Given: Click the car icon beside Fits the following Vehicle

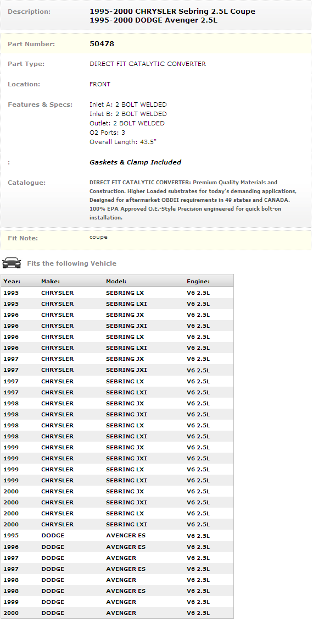Looking at the screenshot, I should tap(12, 263).
